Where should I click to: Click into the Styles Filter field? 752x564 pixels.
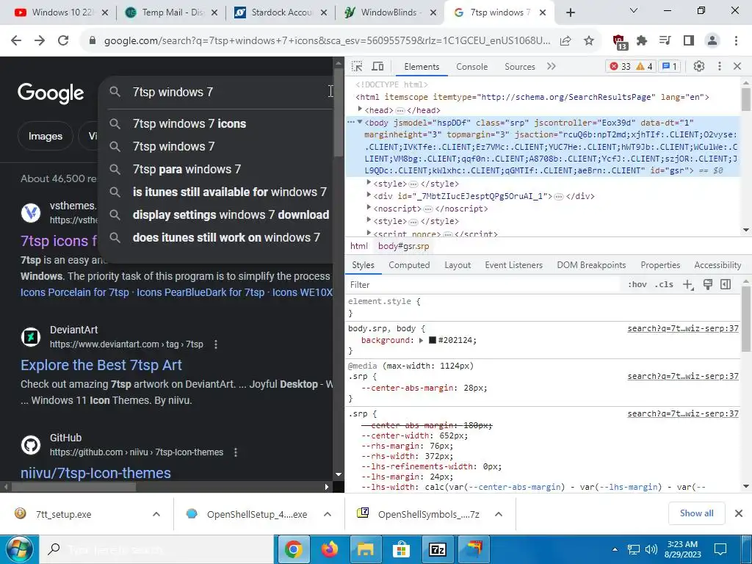pyautogui.click(x=483, y=285)
